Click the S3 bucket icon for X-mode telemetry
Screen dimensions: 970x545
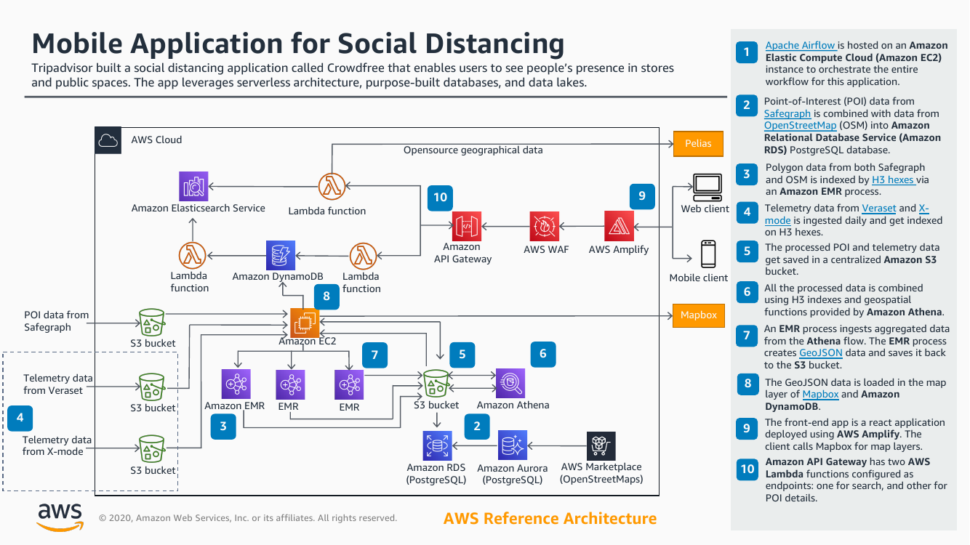152,448
